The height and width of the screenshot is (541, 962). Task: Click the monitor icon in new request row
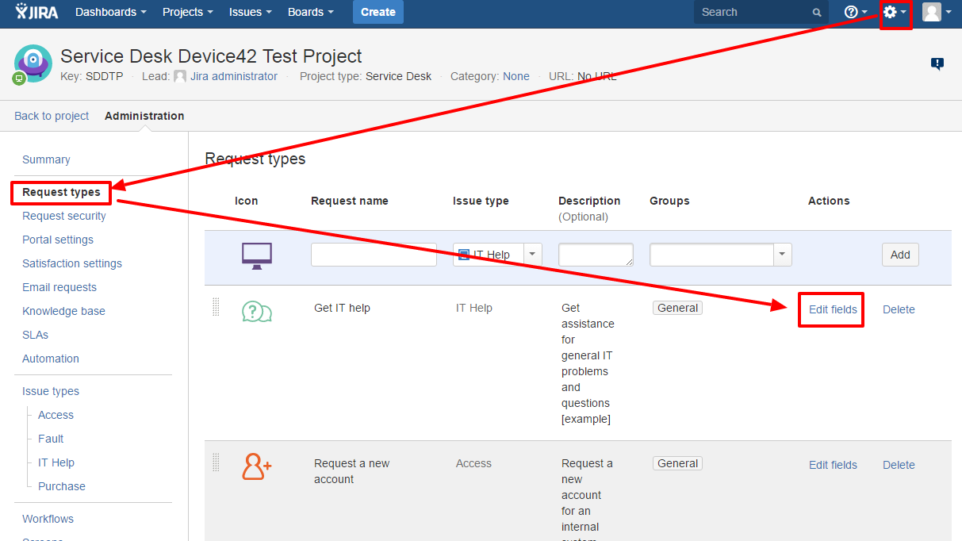coord(256,256)
